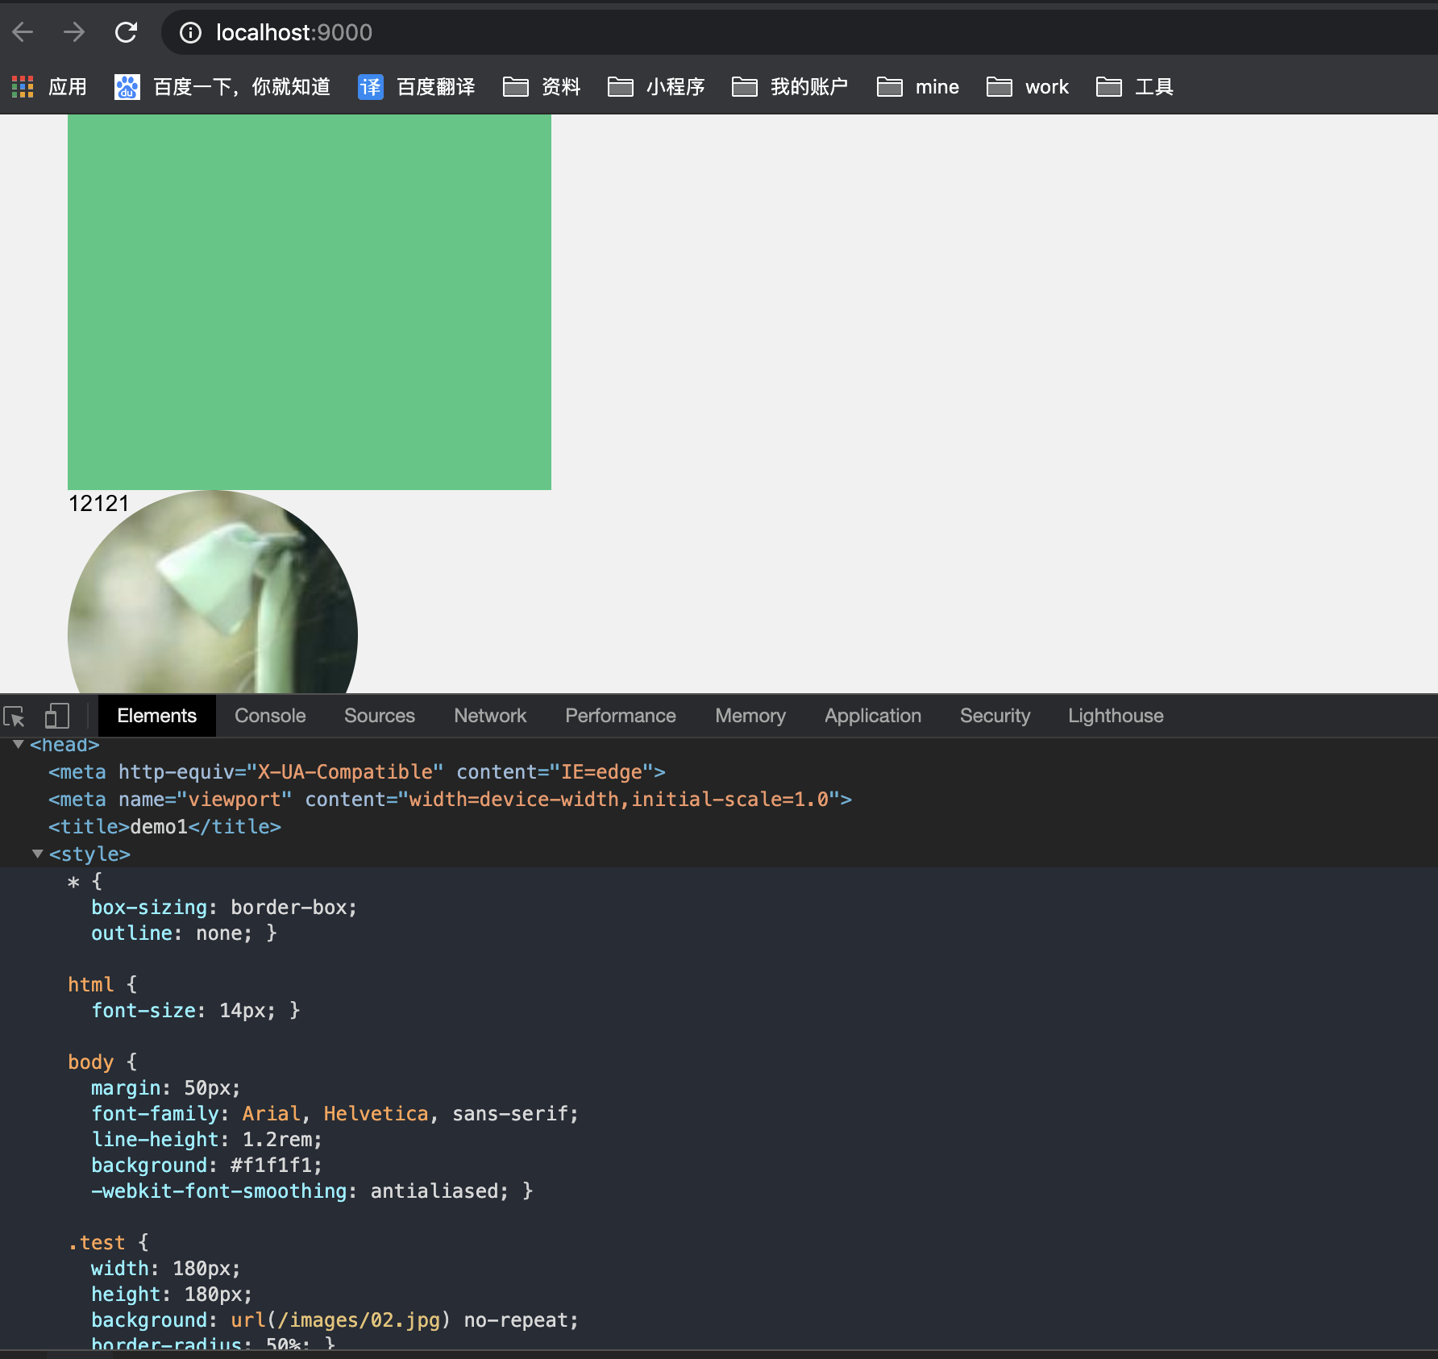
Task: Click the font-family Arial Helvetica line
Action: (335, 1114)
